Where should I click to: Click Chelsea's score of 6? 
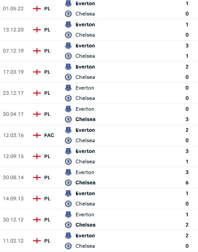[187, 183]
